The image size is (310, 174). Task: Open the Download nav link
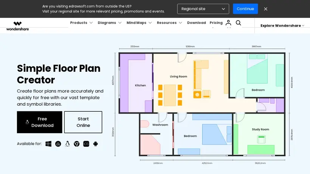point(197,23)
